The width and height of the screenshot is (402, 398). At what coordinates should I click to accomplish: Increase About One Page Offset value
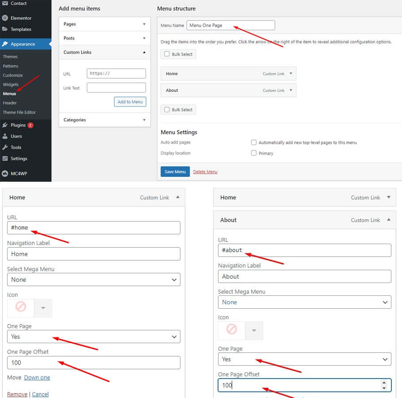pyautogui.click(x=384, y=383)
